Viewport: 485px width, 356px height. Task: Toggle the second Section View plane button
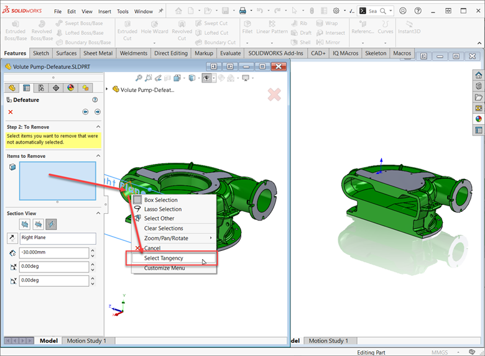click(38, 224)
